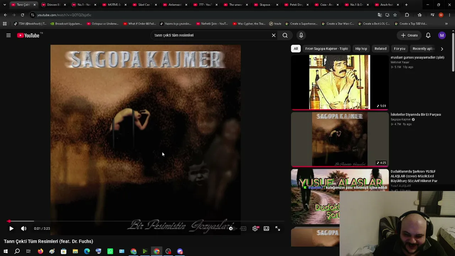Open the notifications bell
The width and height of the screenshot is (455, 256).
(x=428, y=35)
